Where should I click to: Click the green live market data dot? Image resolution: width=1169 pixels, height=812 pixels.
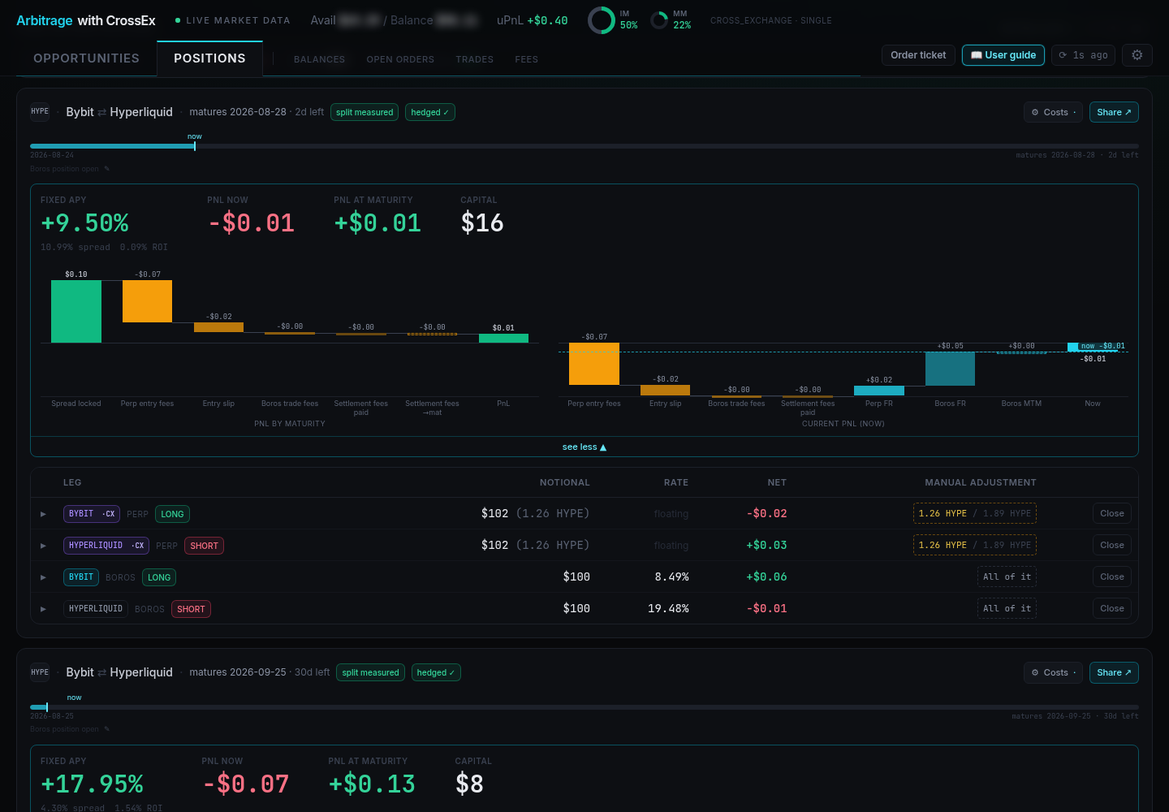tap(178, 20)
